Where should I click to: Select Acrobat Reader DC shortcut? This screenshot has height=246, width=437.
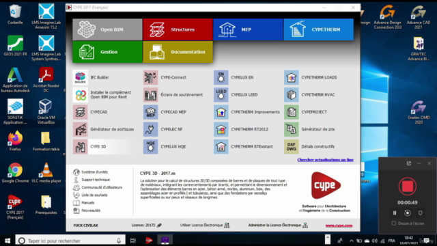(46, 80)
